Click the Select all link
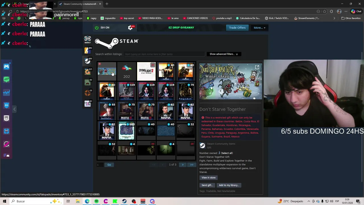Image resolution: width=364 pixels, height=205 pixels. pos(227,153)
